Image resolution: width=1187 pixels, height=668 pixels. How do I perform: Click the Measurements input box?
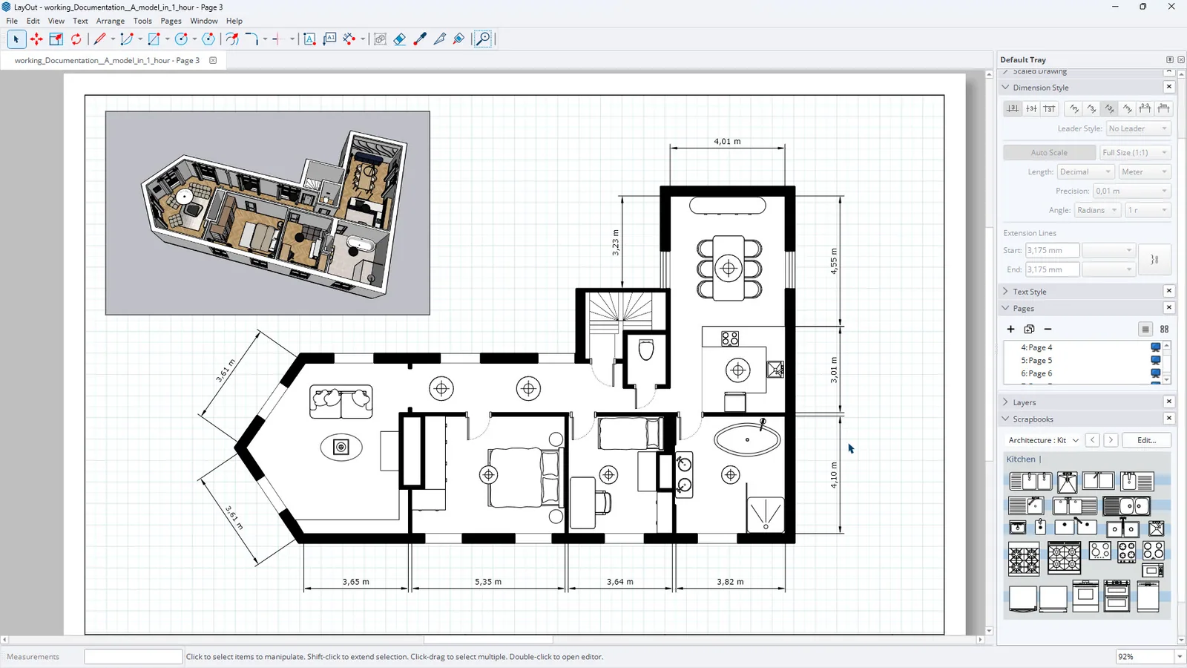pos(133,656)
